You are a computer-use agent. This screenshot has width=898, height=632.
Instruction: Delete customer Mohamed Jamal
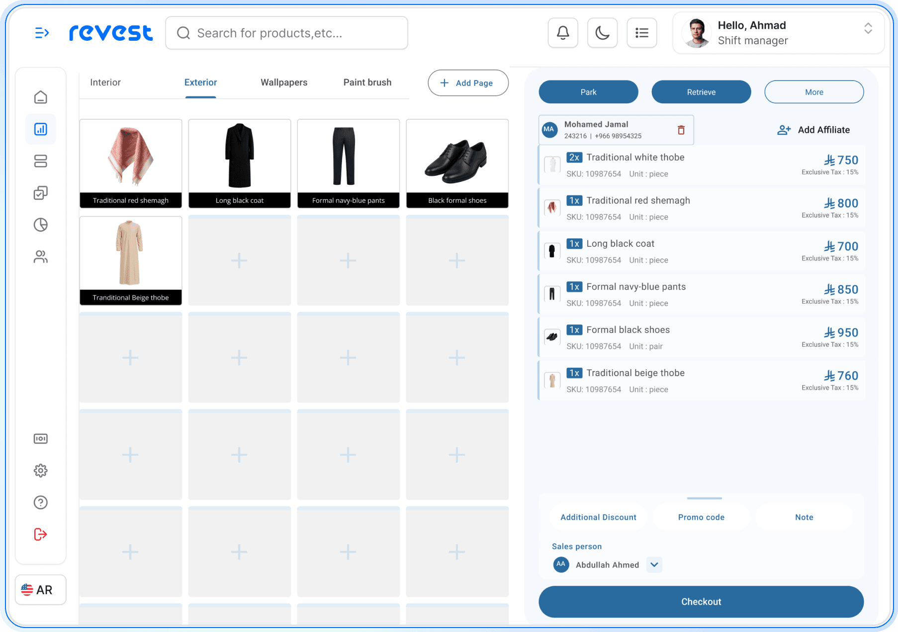click(681, 130)
